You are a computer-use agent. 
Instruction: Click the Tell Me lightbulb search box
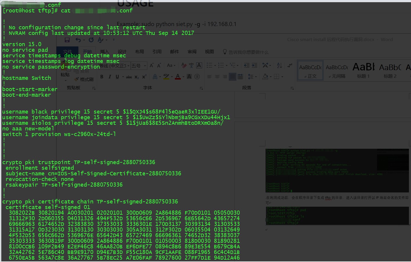[x=246, y=52]
